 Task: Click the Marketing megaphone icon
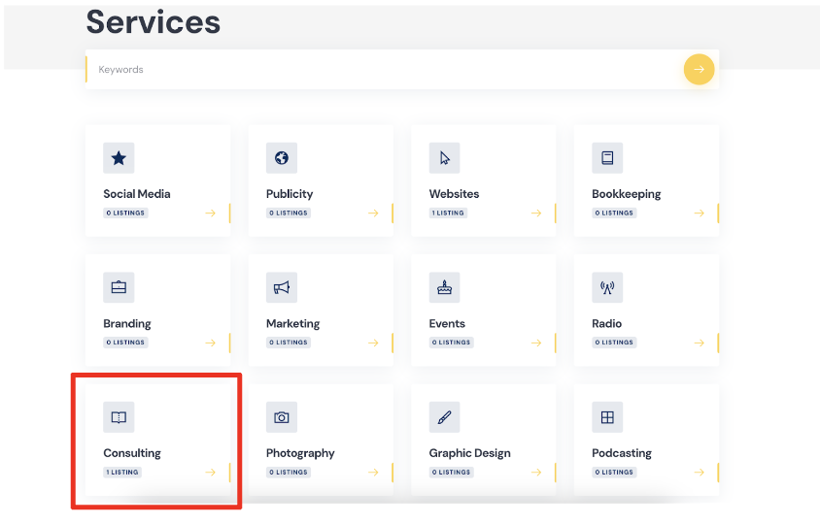(282, 287)
